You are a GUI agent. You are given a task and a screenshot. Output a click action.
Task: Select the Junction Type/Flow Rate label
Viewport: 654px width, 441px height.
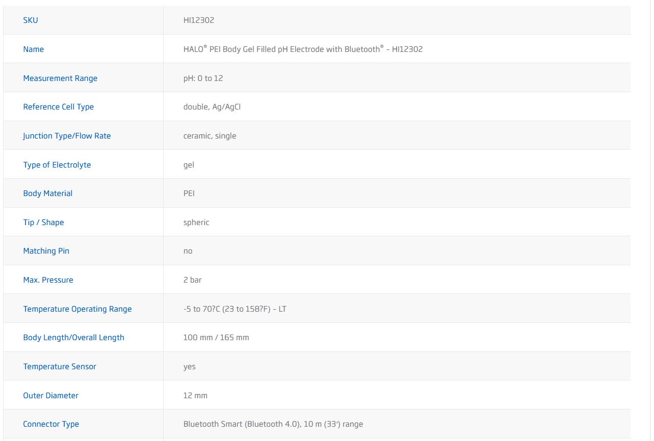tap(67, 136)
